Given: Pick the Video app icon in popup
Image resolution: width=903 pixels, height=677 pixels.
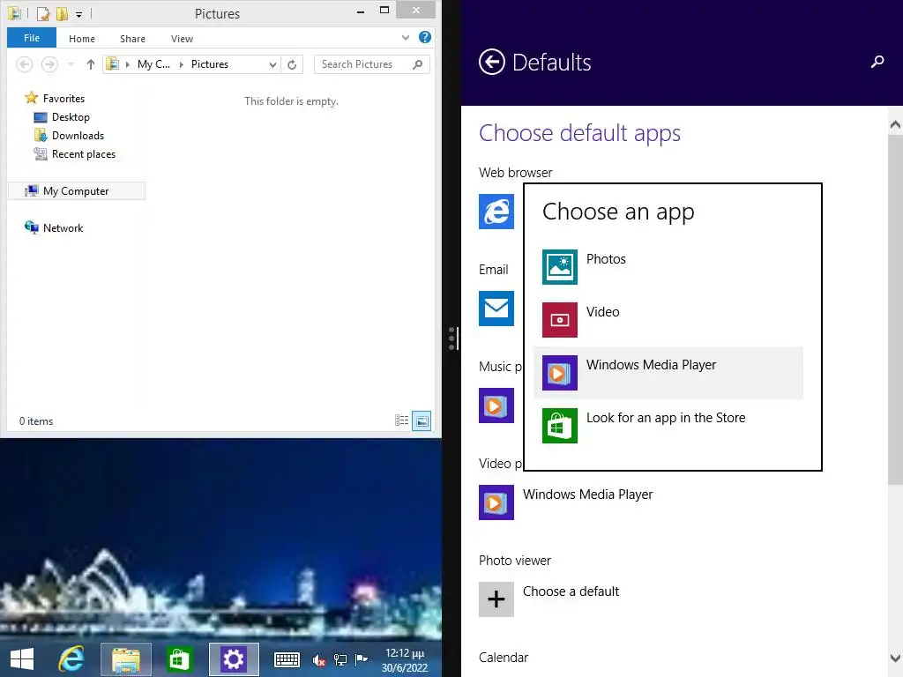Looking at the screenshot, I should point(559,319).
